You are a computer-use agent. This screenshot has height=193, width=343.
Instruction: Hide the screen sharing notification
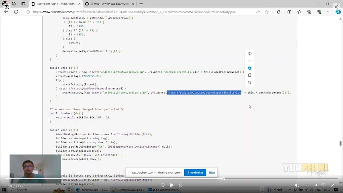212,172
